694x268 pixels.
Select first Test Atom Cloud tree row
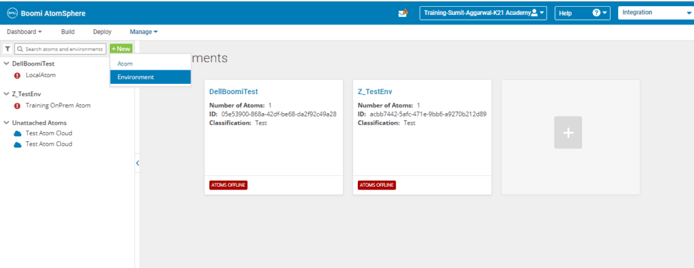pos(49,133)
